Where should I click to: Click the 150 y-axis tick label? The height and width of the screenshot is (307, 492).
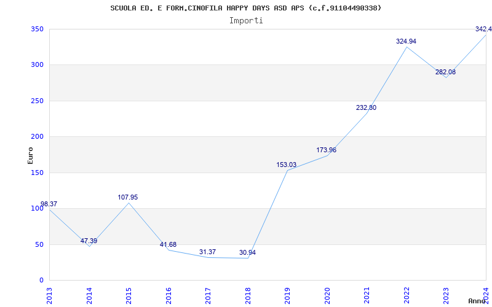coord(37,173)
